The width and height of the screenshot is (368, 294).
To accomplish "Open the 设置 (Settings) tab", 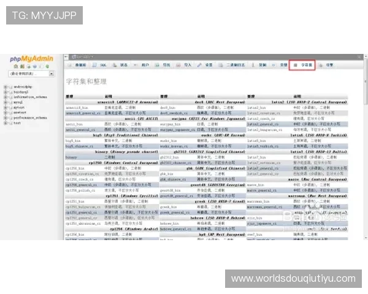I will pyautogui.click(x=207, y=64).
